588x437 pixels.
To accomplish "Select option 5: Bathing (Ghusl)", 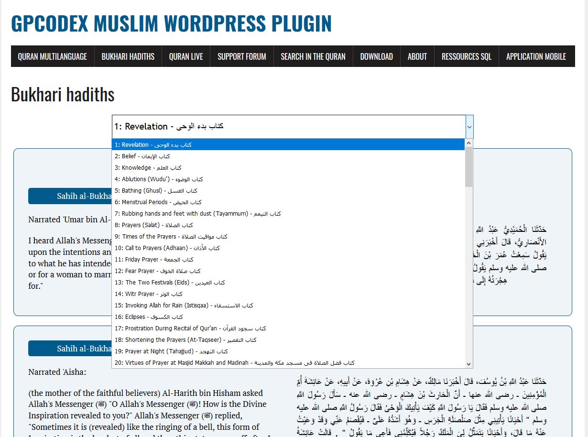I will pos(288,190).
